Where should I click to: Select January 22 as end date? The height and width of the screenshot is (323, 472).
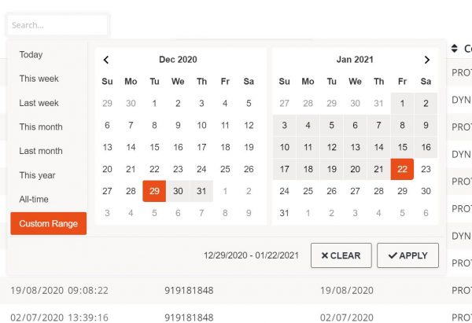tap(402, 169)
